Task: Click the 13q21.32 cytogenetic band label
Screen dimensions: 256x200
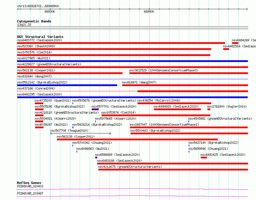Action: tap(24, 25)
